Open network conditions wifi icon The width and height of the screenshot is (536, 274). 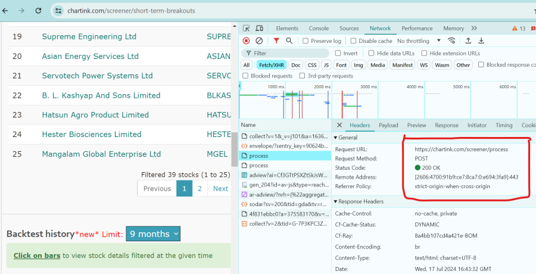(451, 41)
